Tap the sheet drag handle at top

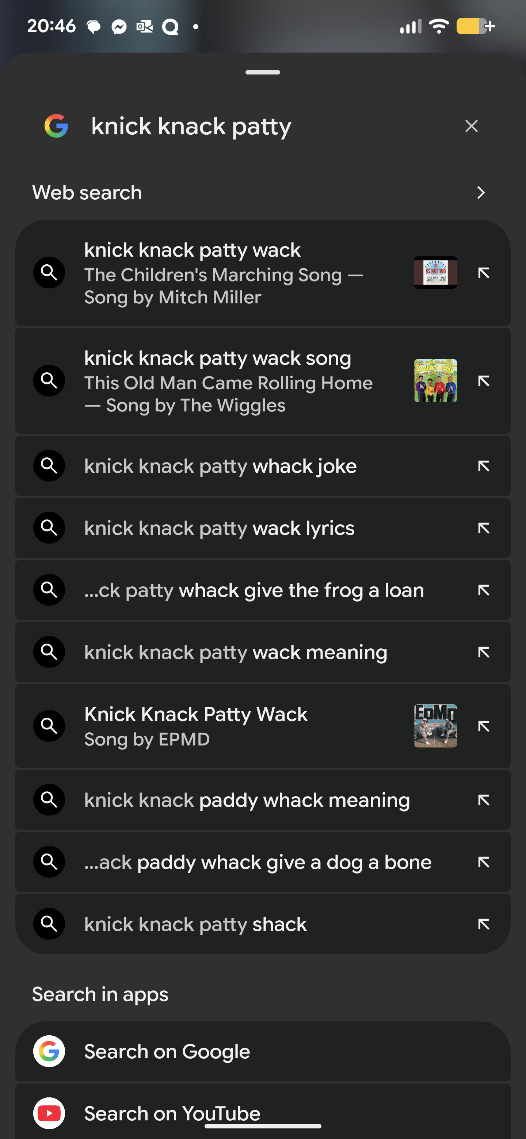263,72
